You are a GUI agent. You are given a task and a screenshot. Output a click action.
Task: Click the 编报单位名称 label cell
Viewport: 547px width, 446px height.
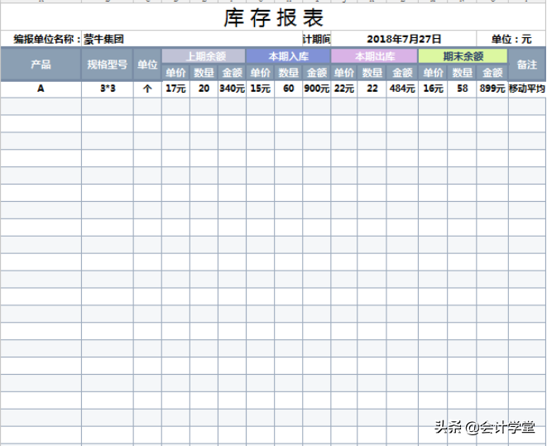(x=41, y=39)
